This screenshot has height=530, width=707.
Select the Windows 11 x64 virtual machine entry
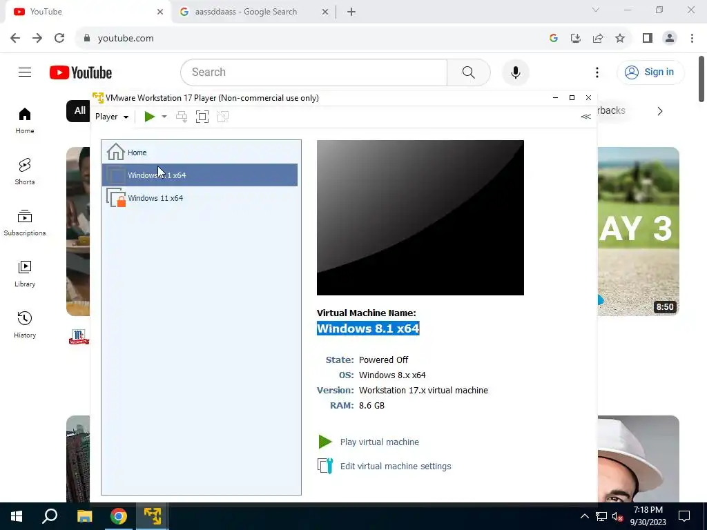200,198
